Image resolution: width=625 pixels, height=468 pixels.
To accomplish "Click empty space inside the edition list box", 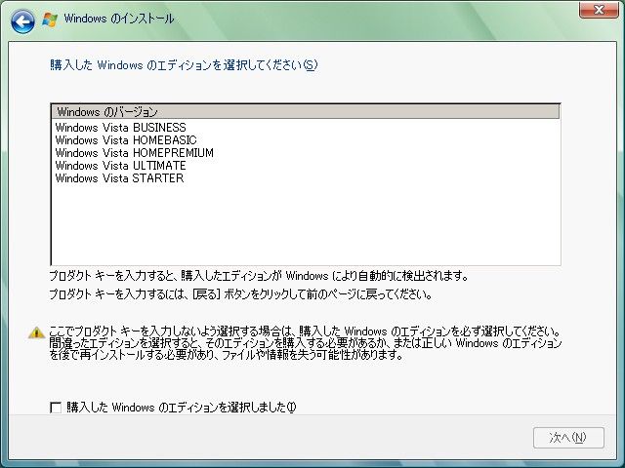I will 305,224.
